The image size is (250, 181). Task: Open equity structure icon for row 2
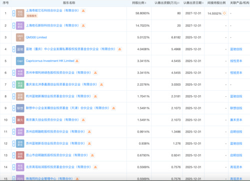click(x=83, y=25)
